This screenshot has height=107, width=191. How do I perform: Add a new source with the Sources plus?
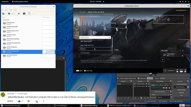tap(135, 98)
